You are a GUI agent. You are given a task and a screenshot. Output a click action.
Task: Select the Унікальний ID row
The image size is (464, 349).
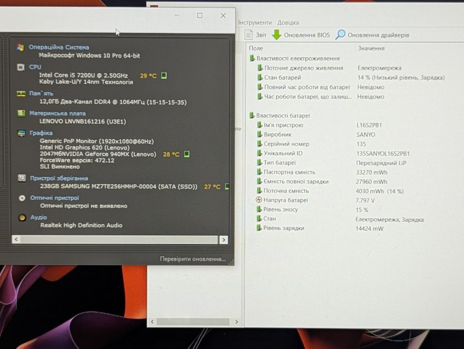click(333, 153)
